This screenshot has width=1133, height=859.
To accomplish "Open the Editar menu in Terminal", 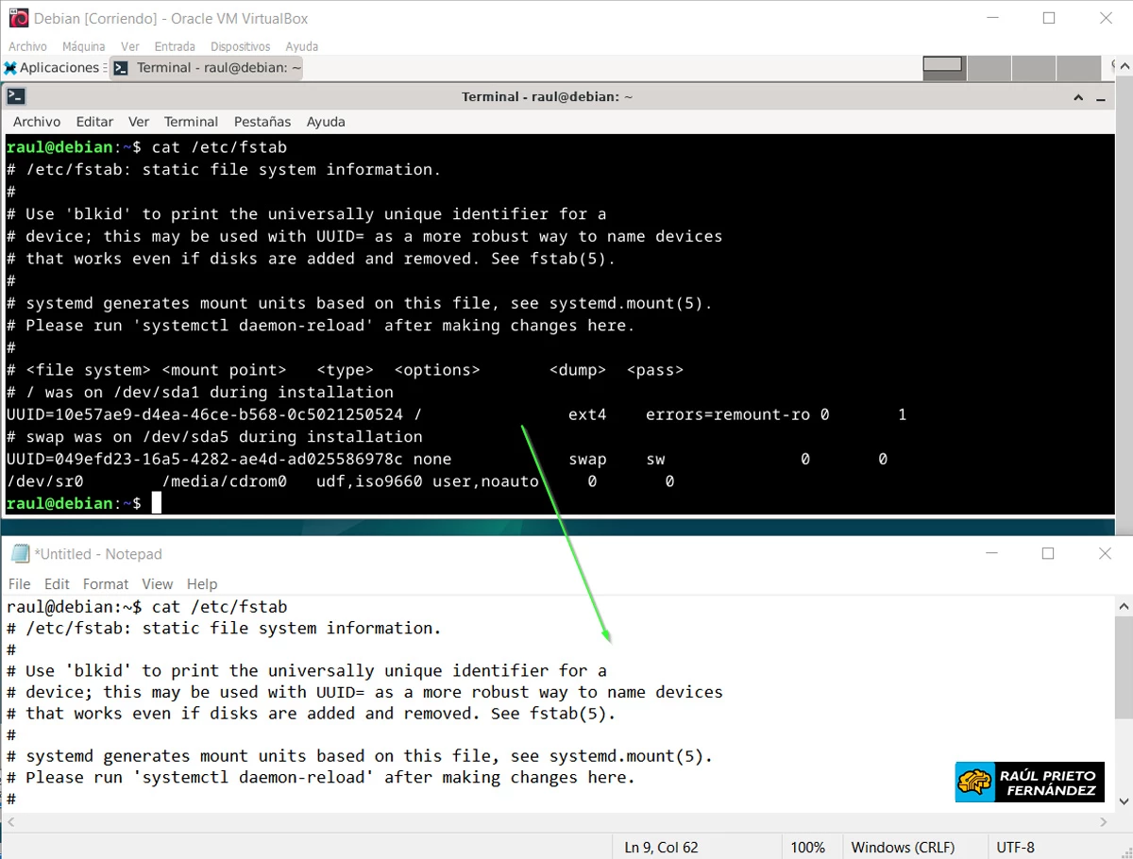I will 94,121.
